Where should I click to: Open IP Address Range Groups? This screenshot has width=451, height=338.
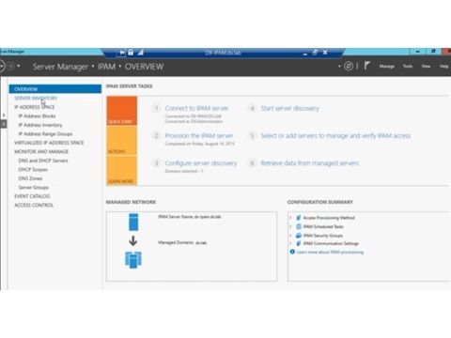tap(45, 134)
